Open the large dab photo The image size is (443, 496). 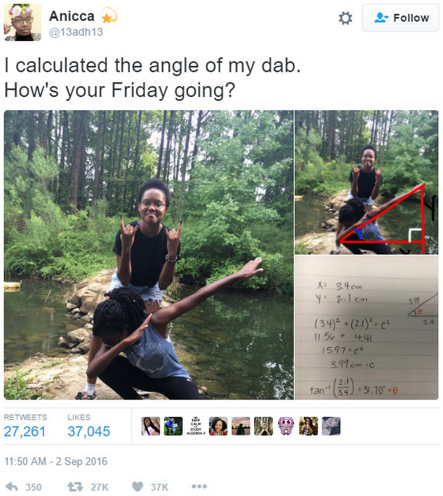click(149, 255)
